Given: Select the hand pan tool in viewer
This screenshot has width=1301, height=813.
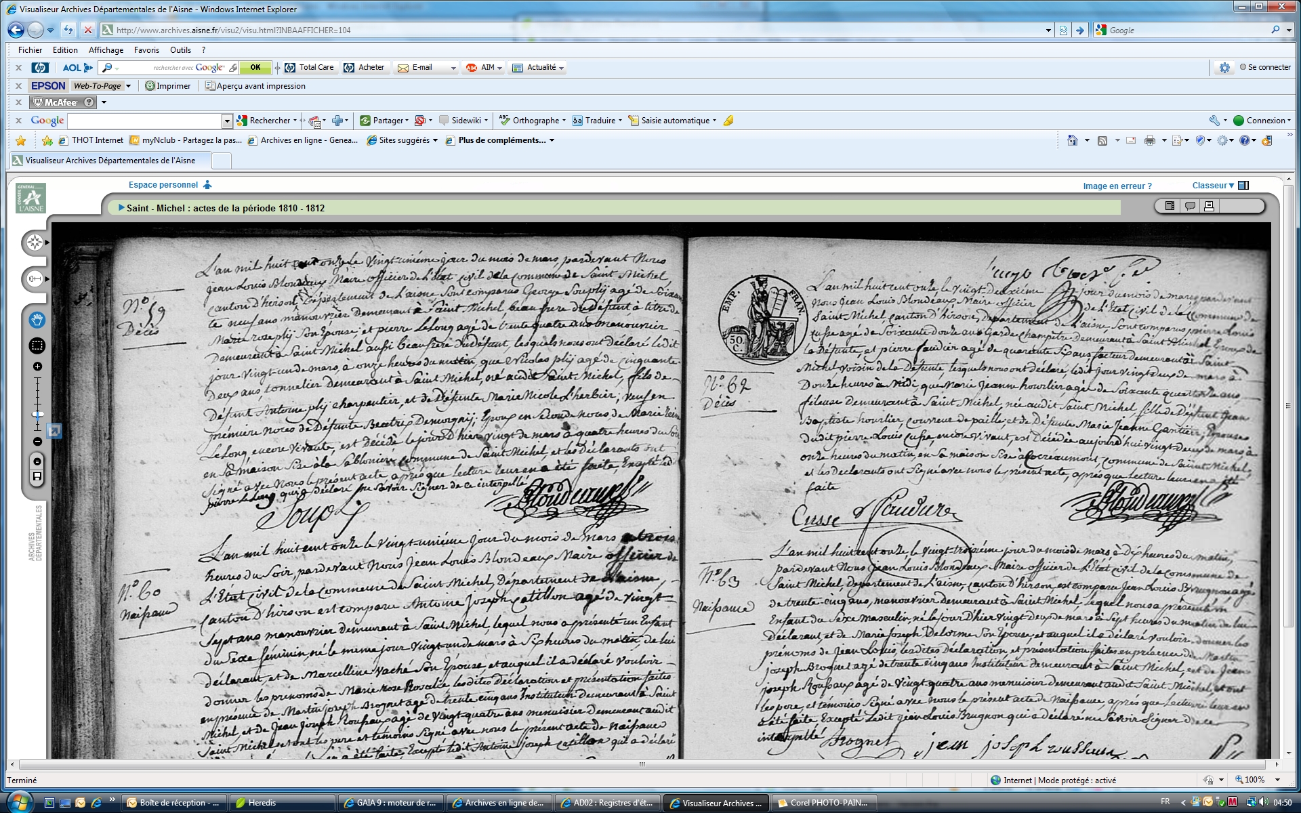Looking at the screenshot, I should [37, 320].
